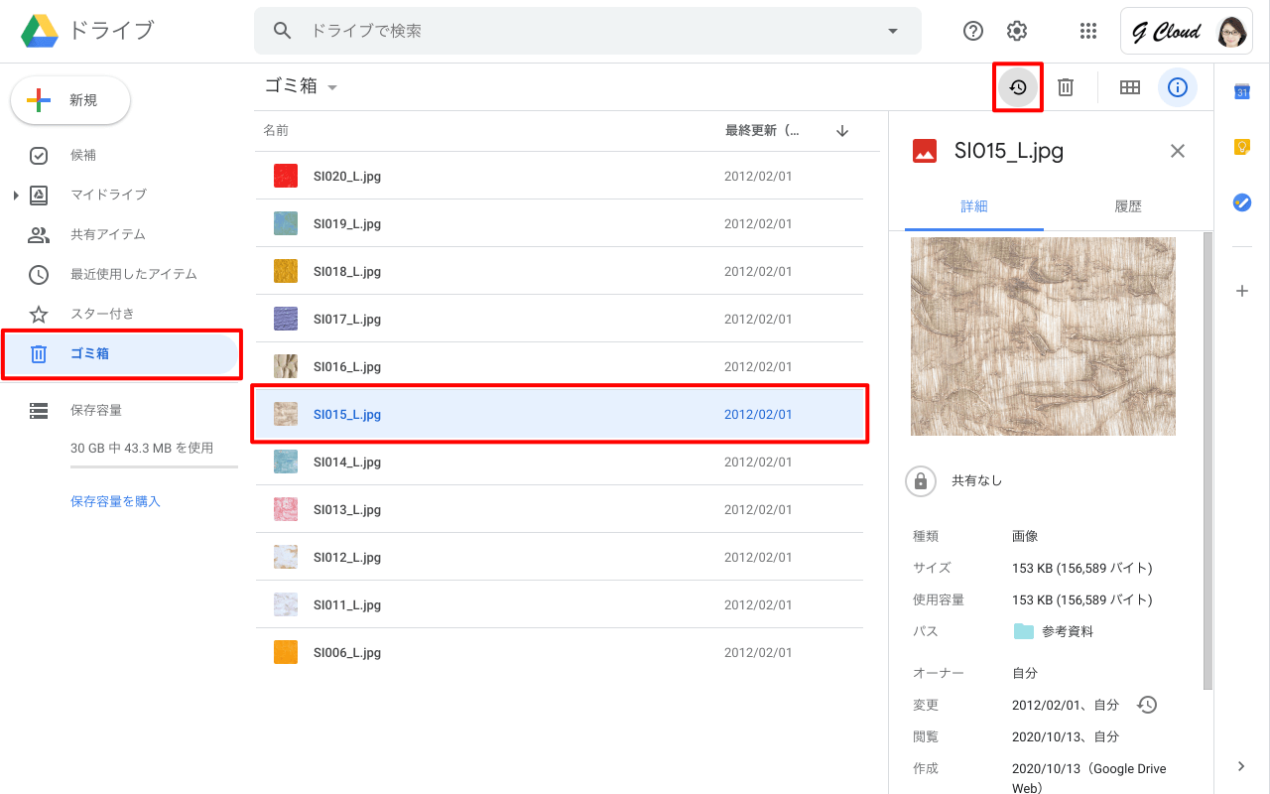Image resolution: width=1270 pixels, height=794 pixels.
Task: Open the help question mark menu
Action: [973, 31]
